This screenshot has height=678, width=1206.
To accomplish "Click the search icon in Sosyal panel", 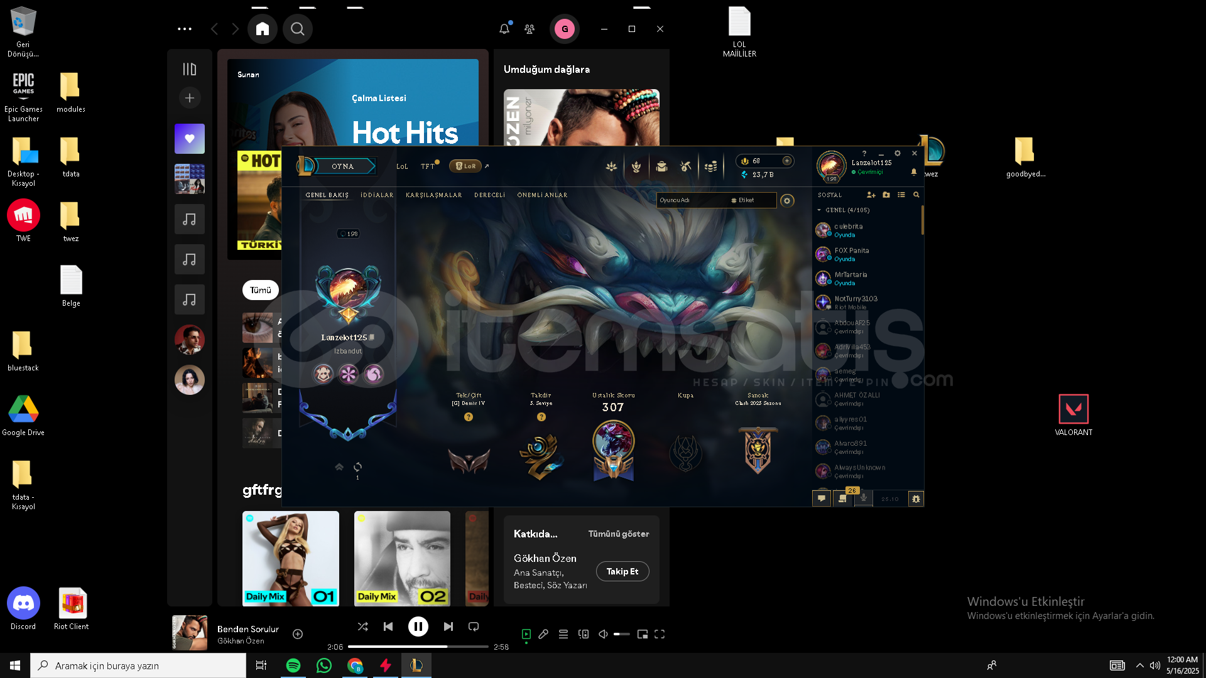I will pyautogui.click(x=916, y=195).
